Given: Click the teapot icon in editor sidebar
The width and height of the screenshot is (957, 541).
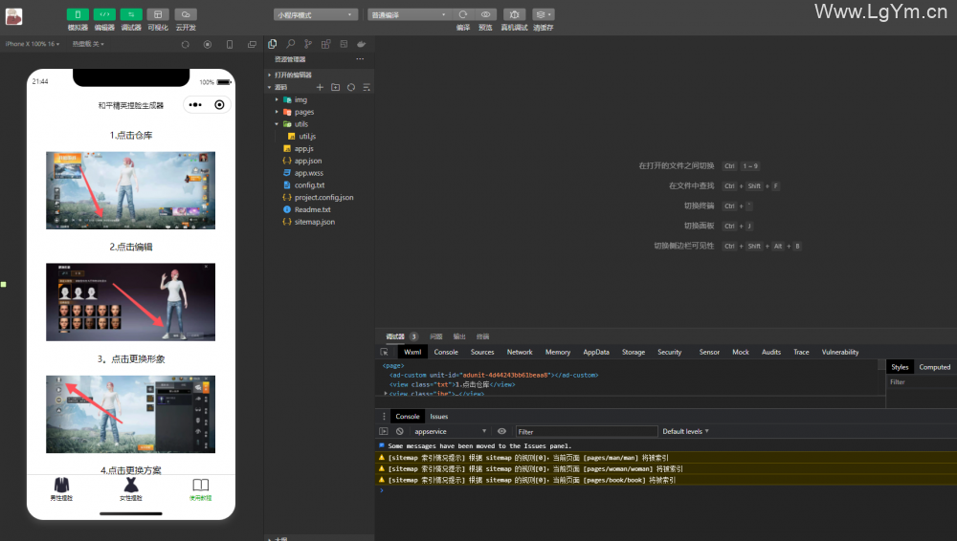Looking at the screenshot, I should click(x=362, y=44).
